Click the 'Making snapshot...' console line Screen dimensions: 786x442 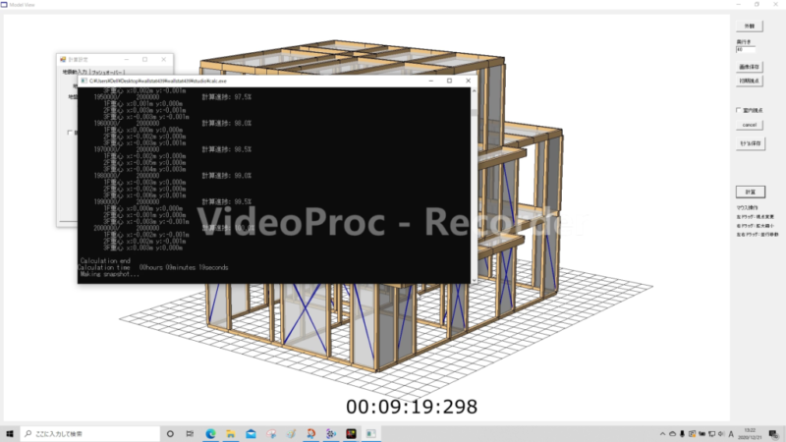pyautogui.click(x=109, y=274)
